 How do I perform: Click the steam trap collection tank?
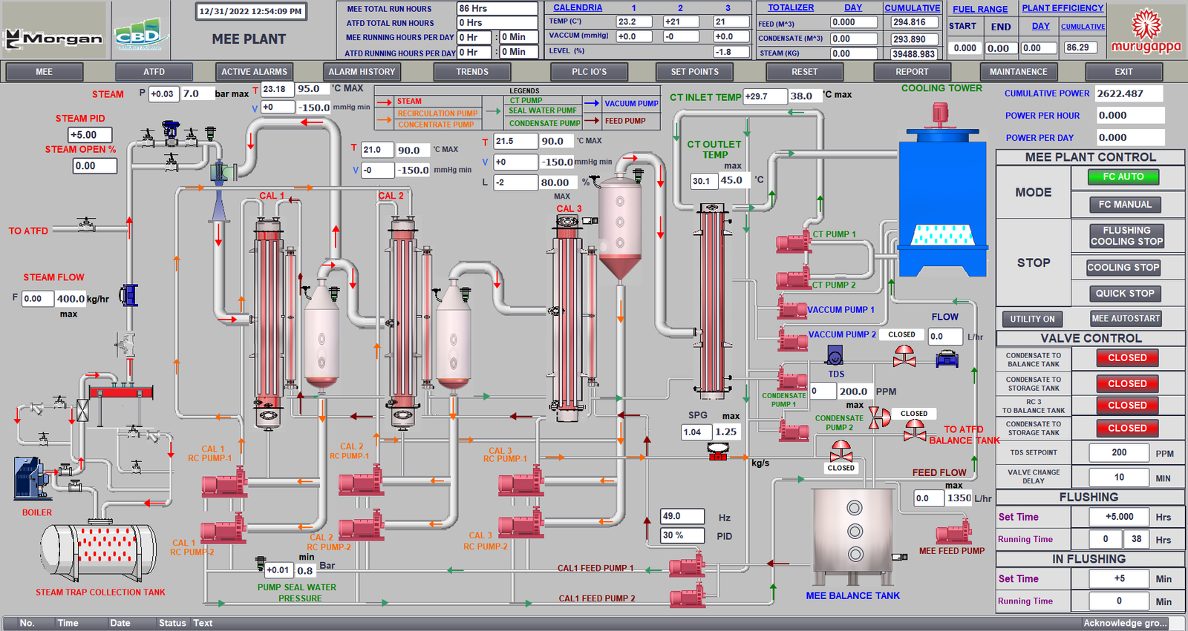click(98, 553)
